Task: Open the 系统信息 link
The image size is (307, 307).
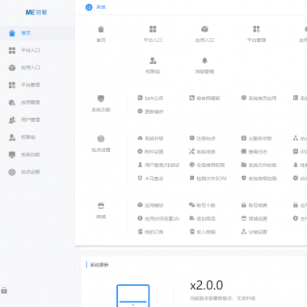Action: pos(202,152)
